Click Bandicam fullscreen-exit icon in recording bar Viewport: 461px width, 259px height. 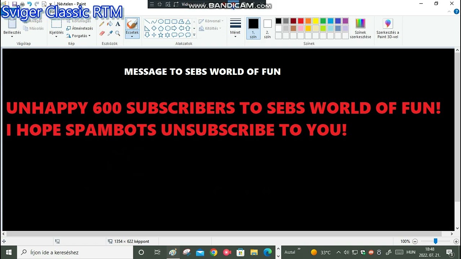(x=160, y=4)
